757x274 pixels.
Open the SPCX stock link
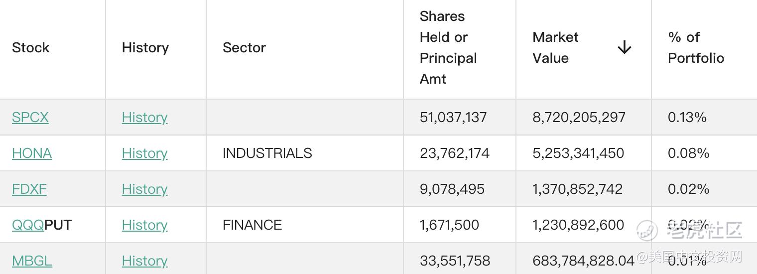pos(30,118)
